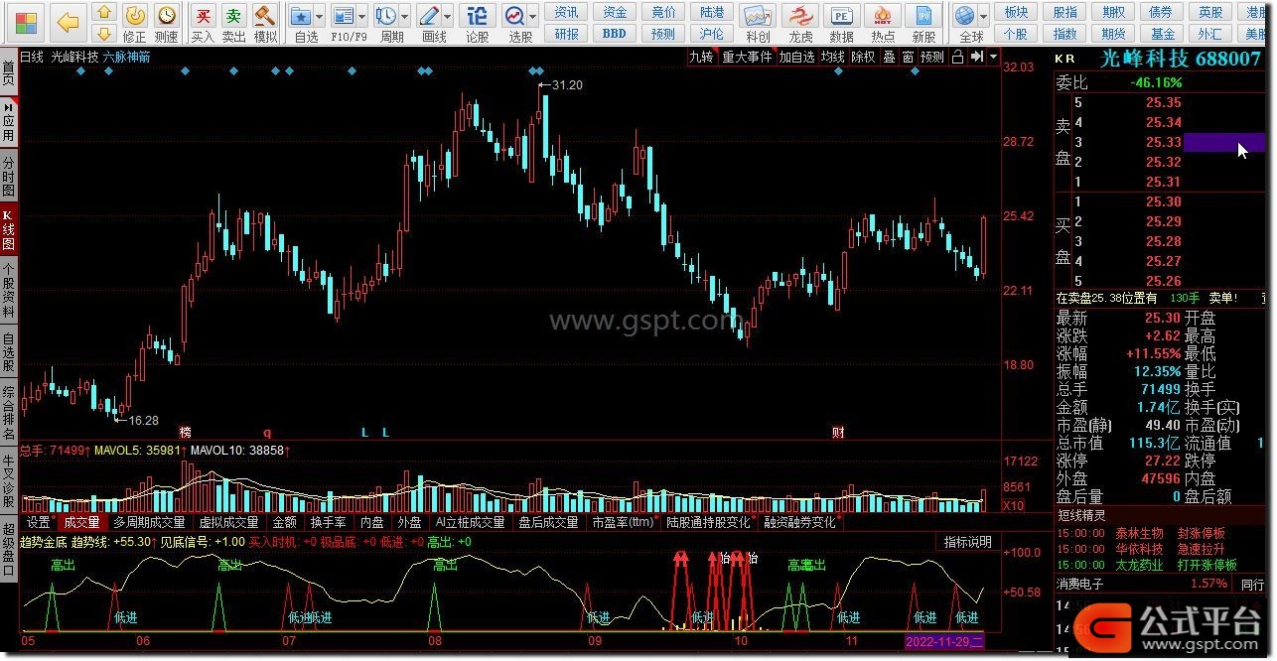This screenshot has width=1277, height=661.
Task: Open the 期货 futures button
Action: pos(1113,33)
